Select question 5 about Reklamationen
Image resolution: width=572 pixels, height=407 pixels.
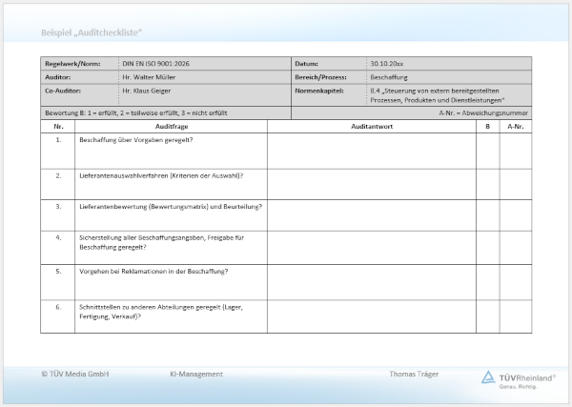(x=153, y=272)
